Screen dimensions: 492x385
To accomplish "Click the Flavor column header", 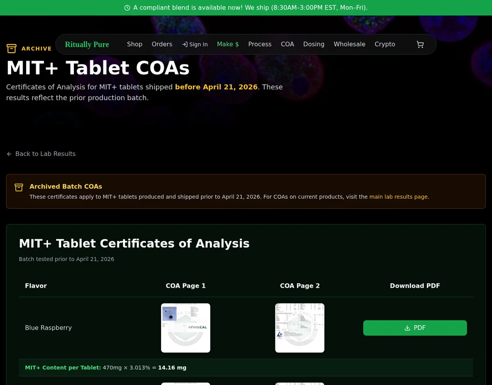I will coord(36,286).
